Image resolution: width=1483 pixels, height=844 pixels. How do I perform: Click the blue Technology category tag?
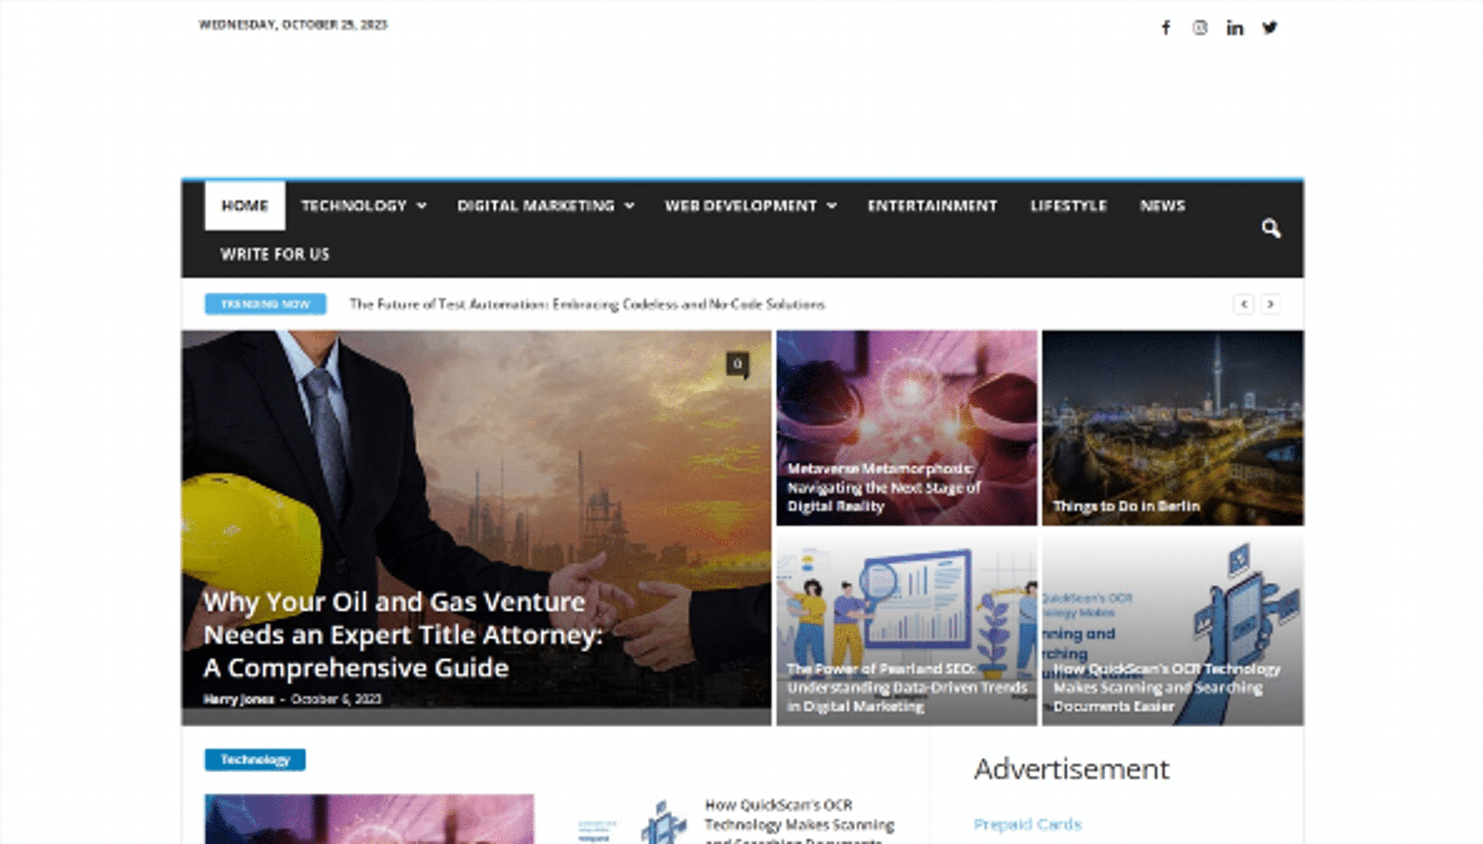coord(255,759)
